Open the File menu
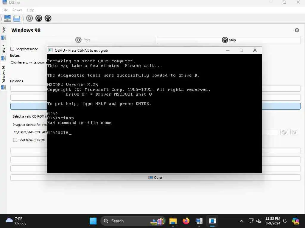This screenshot has width=305, height=228. click(x=5, y=10)
